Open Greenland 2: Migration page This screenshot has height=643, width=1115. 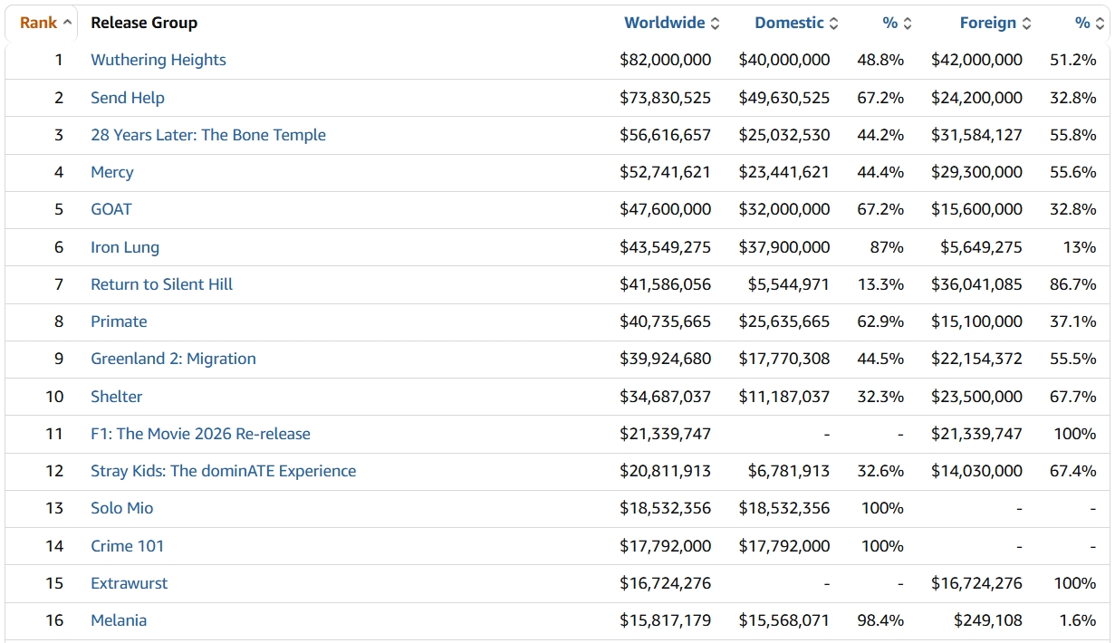173,359
